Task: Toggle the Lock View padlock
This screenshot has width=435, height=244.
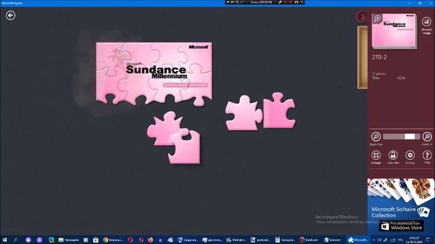Action: click(393, 155)
